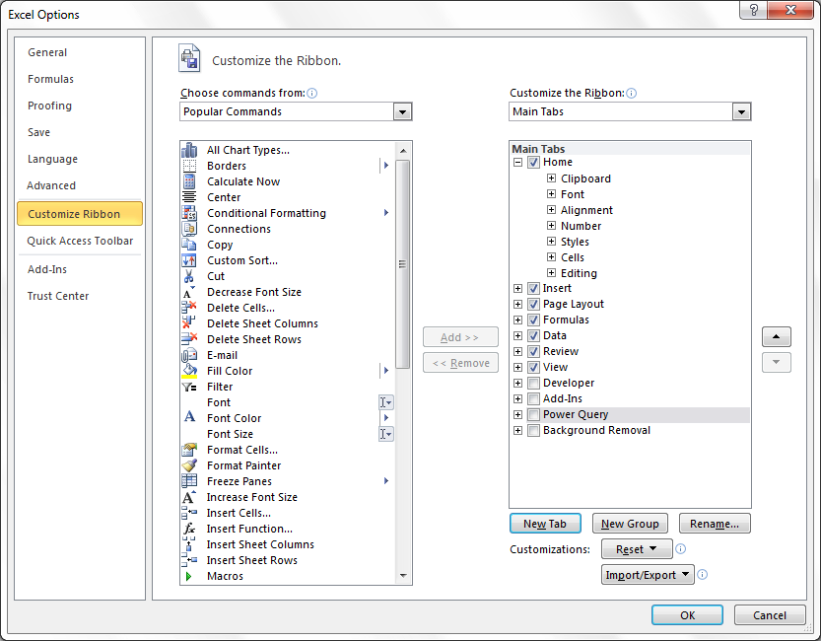Switch to Quick Access Toolbar settings
The image size is (821, 641).
[x=80, y=241]
